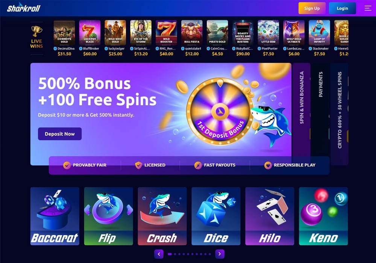Click the Licensed shield icon
The height and width of the screenshot is (263, 376).
(138, 165)
